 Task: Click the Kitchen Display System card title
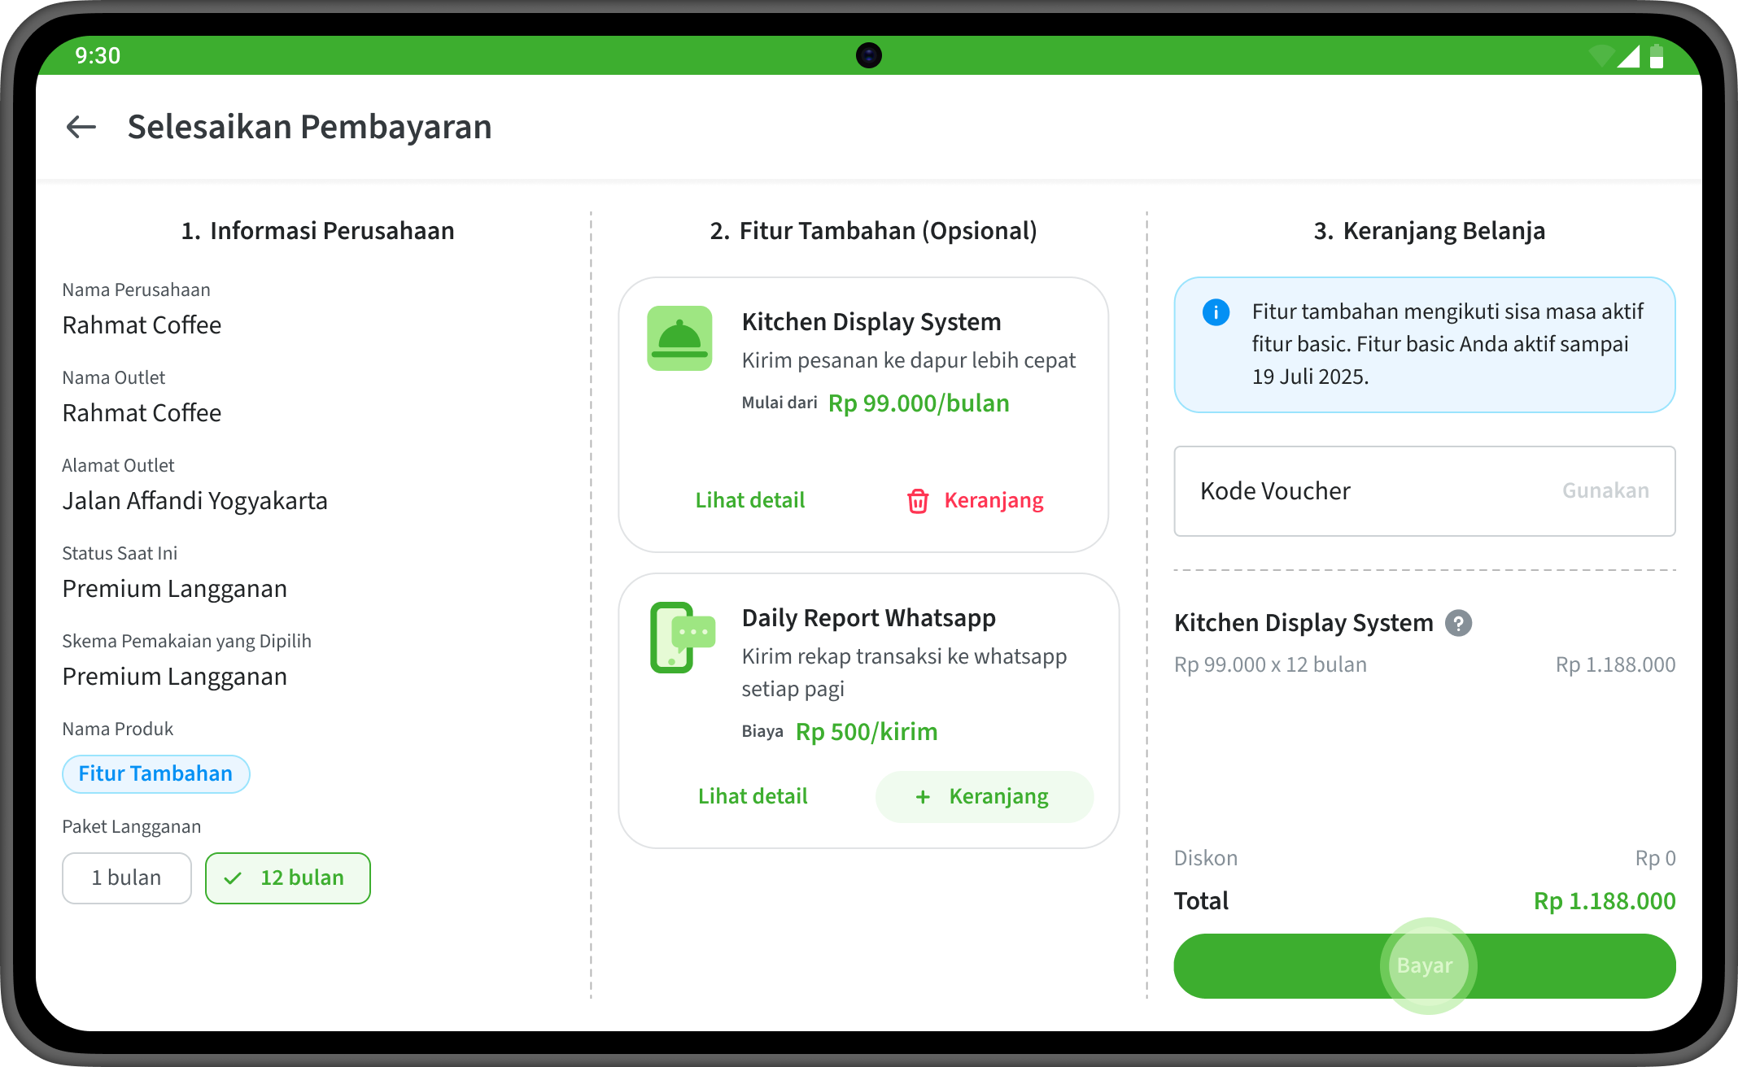click(x=871, y=322)
